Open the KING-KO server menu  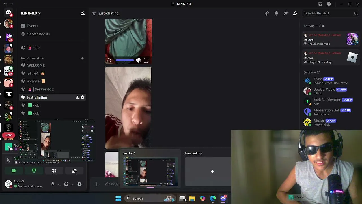tap(31, 13)
